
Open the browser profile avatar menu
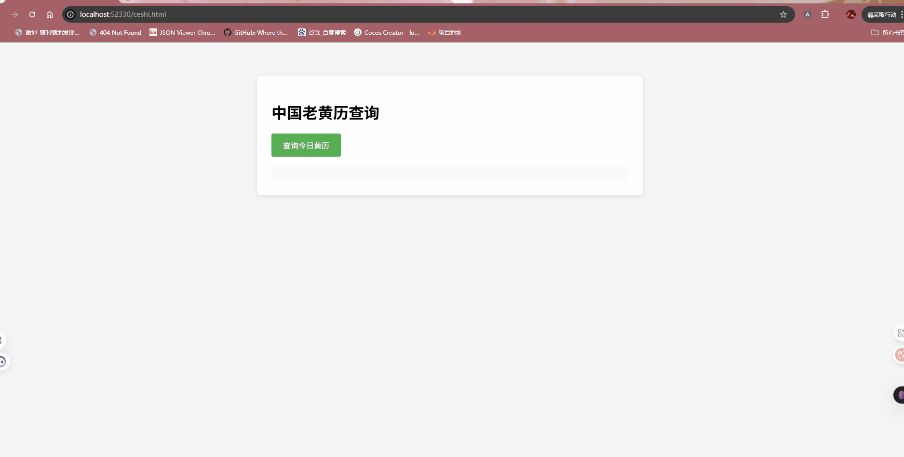850,14
